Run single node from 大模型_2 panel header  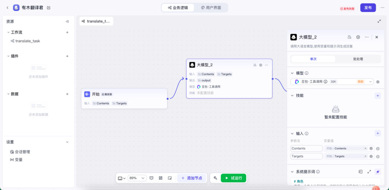(358, 37)
